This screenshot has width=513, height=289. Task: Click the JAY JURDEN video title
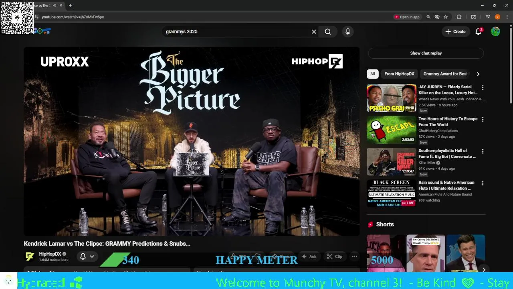448,90
